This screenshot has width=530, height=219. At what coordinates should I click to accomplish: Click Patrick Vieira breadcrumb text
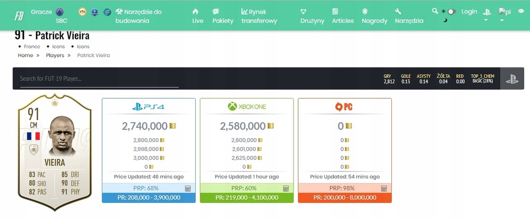coord(93,55)
